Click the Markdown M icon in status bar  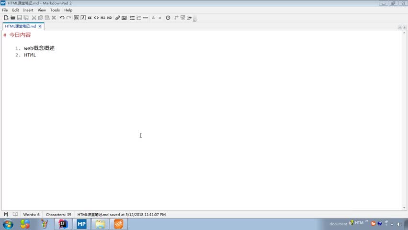(x=6, y=214)
